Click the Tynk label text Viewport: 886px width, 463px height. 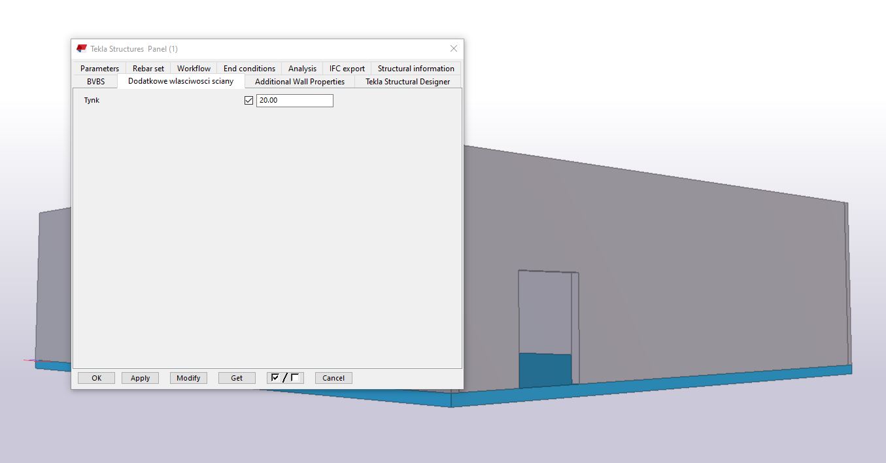92,101
